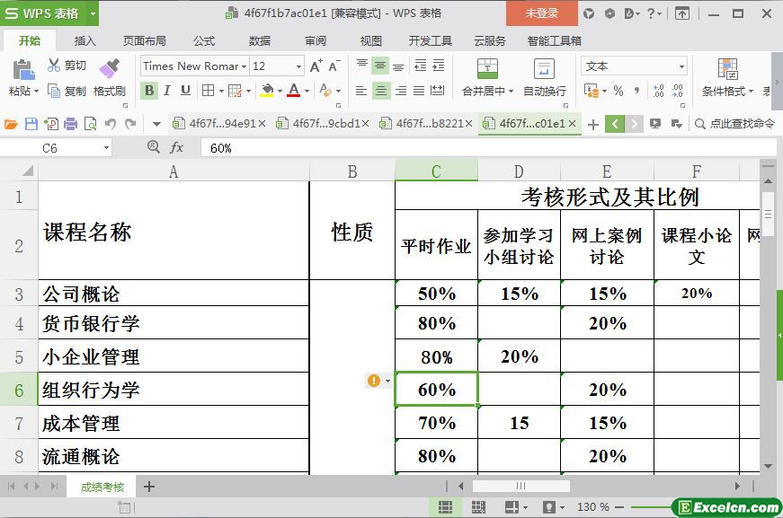783x518 pixels.
Task: Toggle Underline formatting
Action: (185, 90)
